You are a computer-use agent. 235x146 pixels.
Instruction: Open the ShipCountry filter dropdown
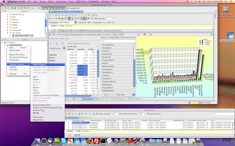tap(64, 48)
